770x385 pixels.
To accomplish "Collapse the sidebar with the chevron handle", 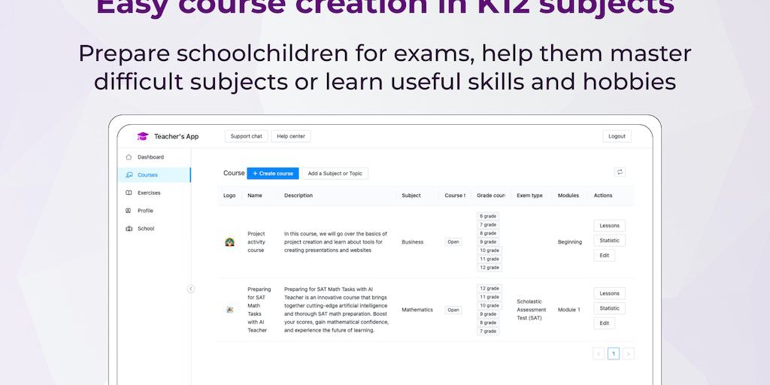I will click(191, 289).
